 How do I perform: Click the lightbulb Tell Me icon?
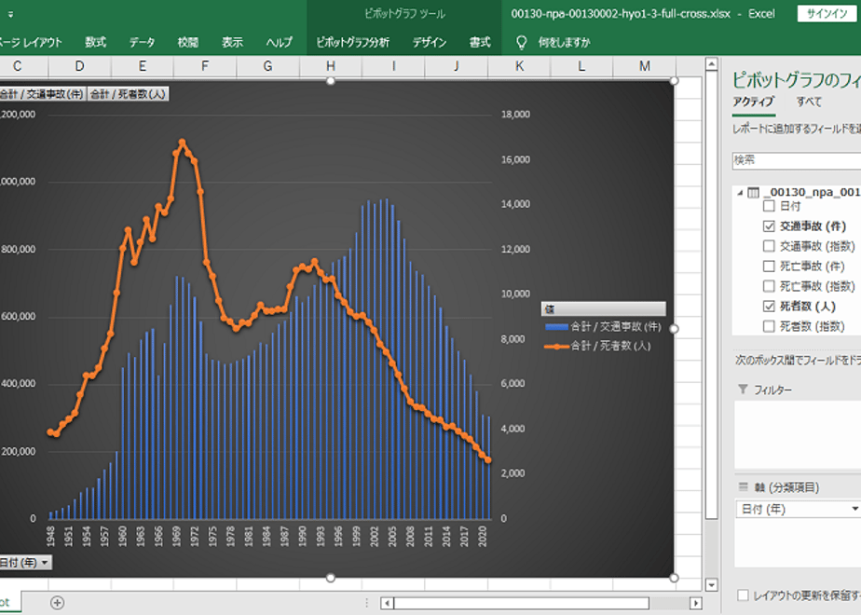[x=521, y=42]
